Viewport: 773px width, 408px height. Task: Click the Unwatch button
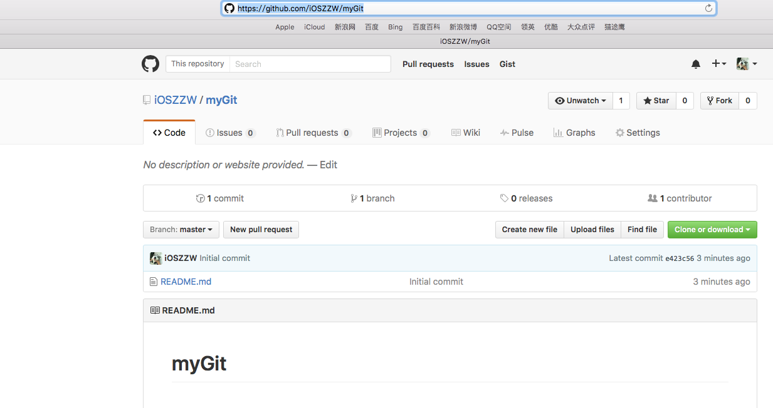pos(581,101)
